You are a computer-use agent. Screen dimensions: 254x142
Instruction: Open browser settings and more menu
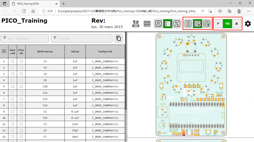click(x=249, y=11)
